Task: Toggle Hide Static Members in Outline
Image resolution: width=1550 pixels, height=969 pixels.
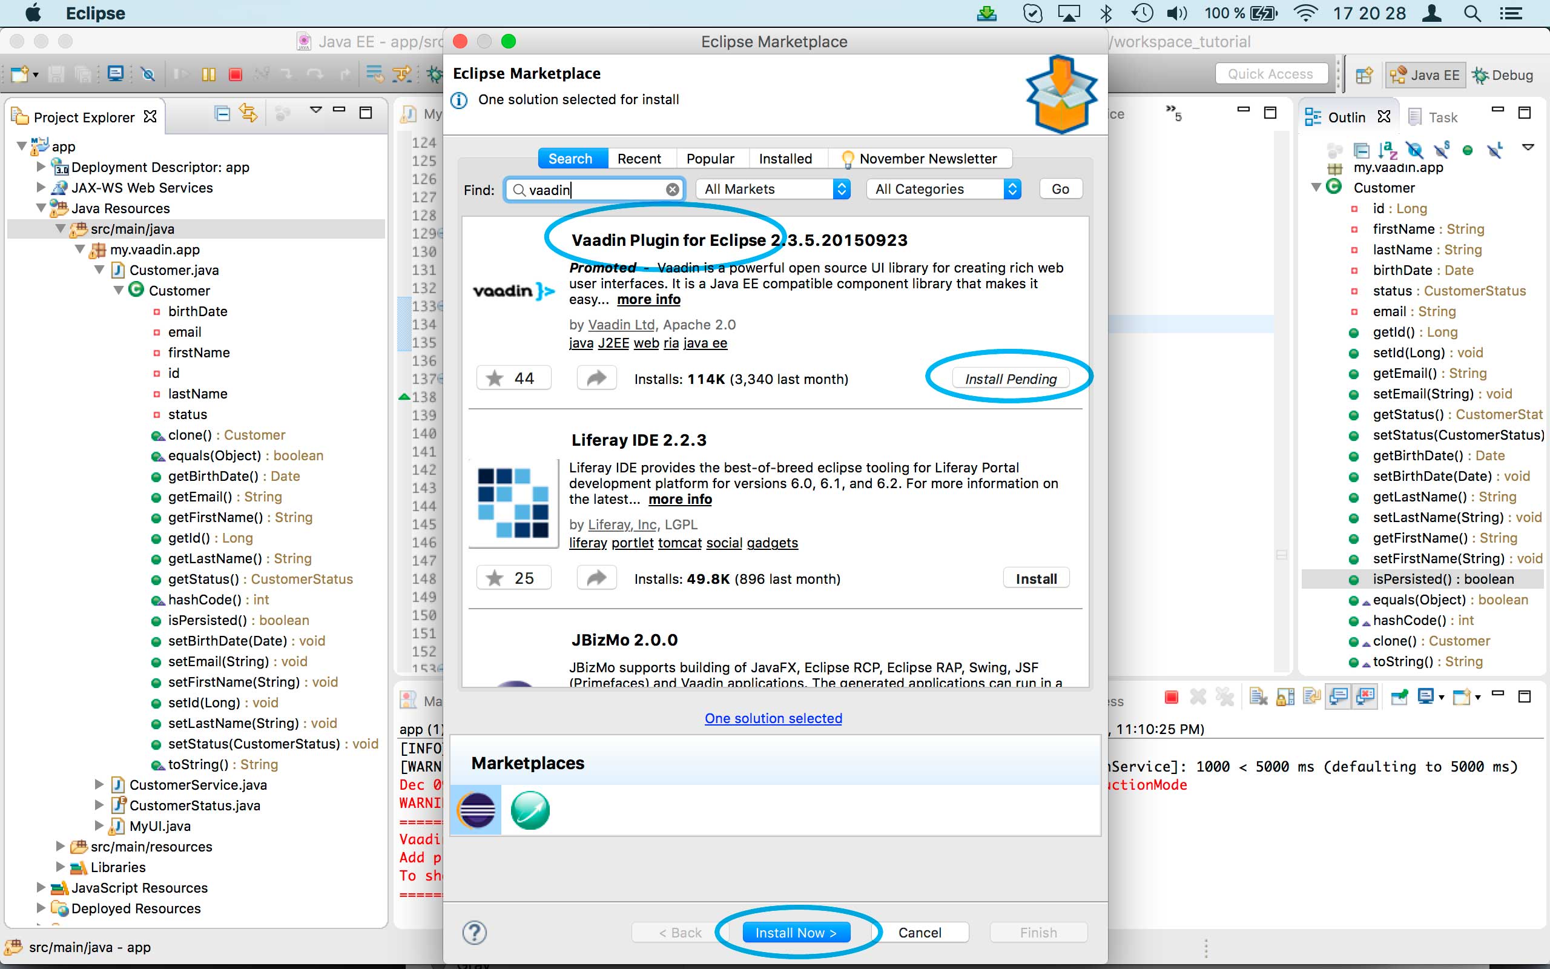Action: coord(1441,150)
